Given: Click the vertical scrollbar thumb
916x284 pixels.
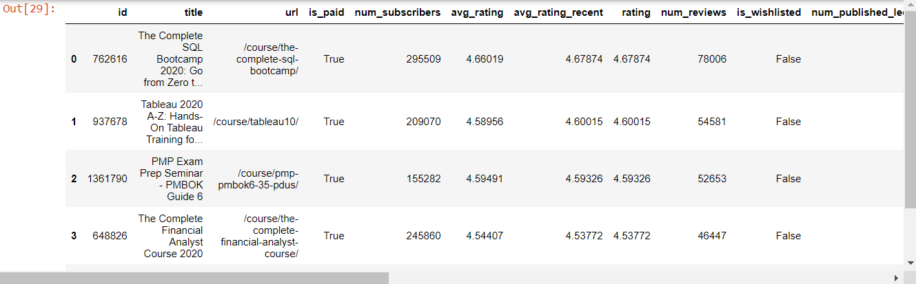Looking at the screenshot, I should [x=910, y=108].
